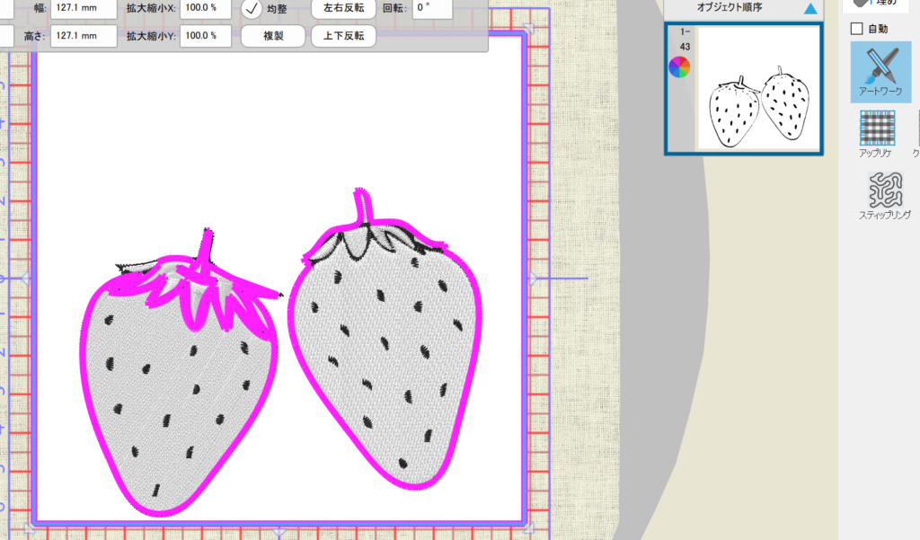
Task: Click the 幅 width input field
Action: 84,8
